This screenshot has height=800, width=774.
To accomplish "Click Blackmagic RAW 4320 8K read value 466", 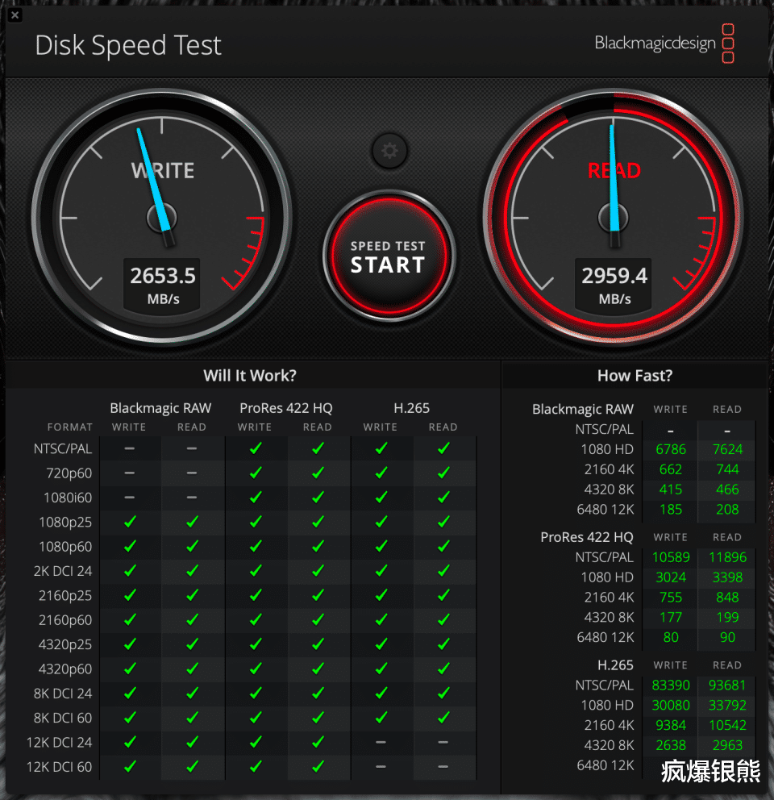I will coord(727,490).
